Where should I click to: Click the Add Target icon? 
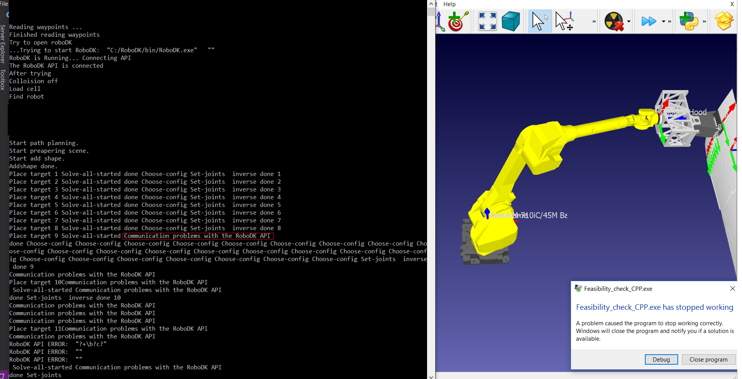point(458,21)
